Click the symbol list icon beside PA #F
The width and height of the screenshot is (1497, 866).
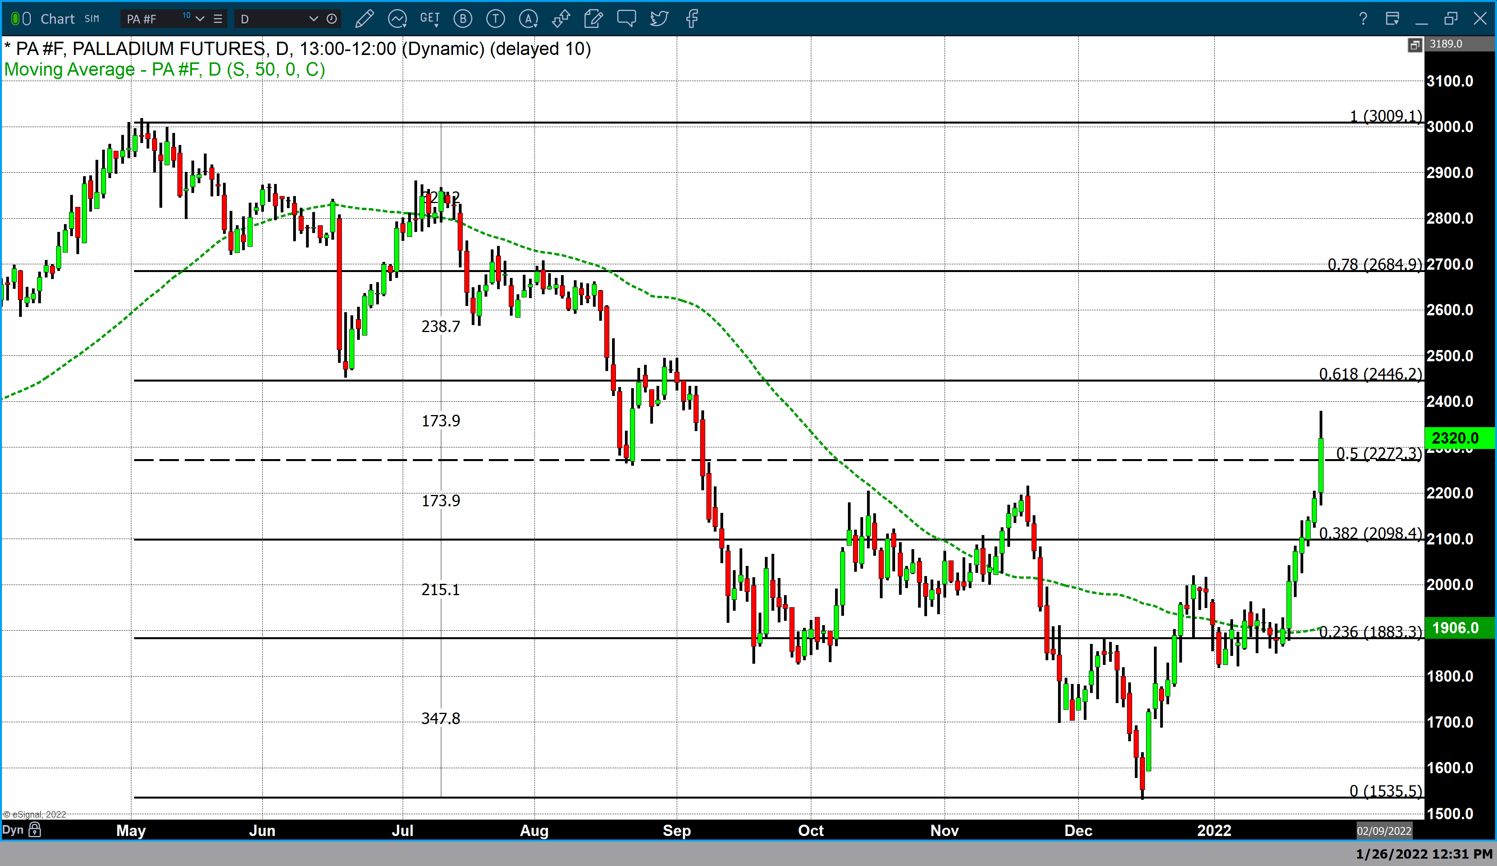pos(218,19)
